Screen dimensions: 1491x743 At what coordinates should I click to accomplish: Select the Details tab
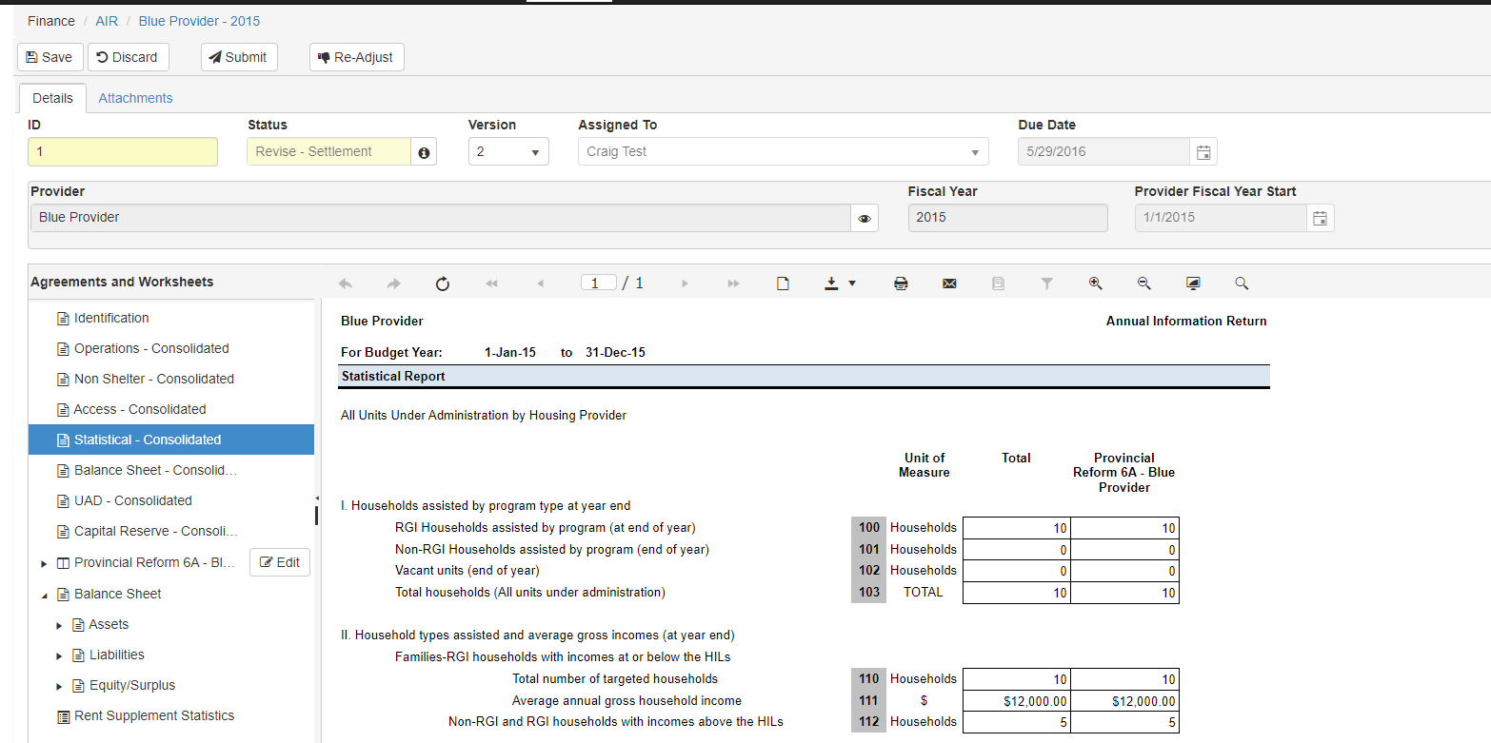coord(52,98)
